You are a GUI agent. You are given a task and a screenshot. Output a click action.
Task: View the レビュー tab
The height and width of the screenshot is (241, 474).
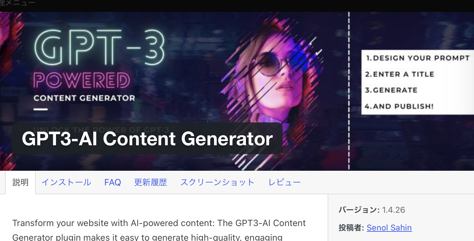tap(284, 182)
